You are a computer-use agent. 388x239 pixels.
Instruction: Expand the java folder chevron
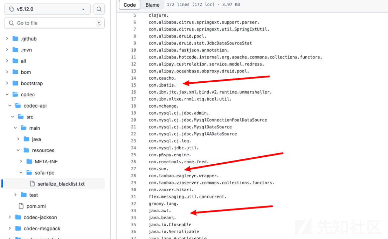[x=18, y=139]
